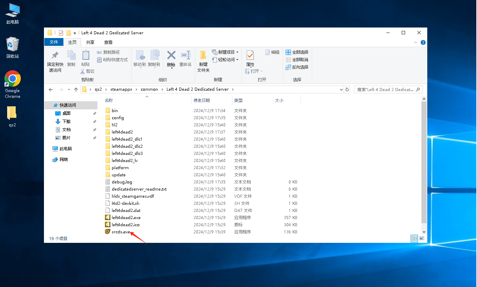Click the search box in Explorer
Screen dimensions: 477x287
(388, 90)
